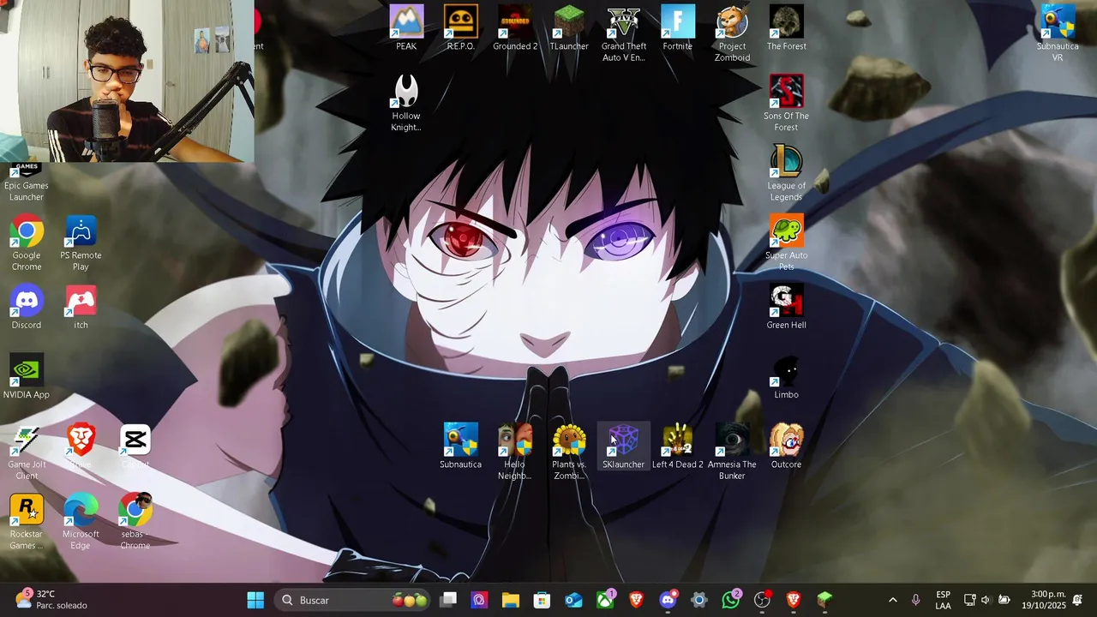This screenshot has width=1097, height=617.
Task: Launch the Google Chrome desktop shortcut
Action: [27, 243]
